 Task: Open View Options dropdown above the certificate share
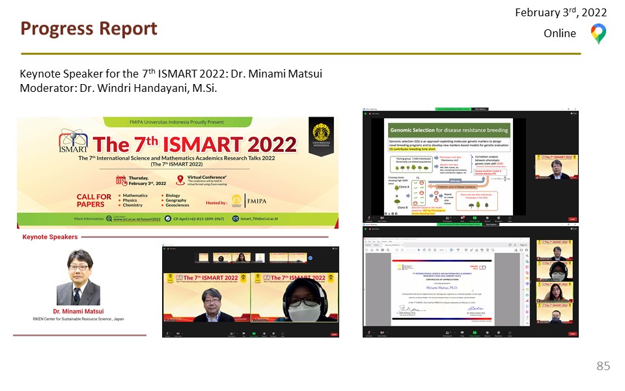click(492, 224)
